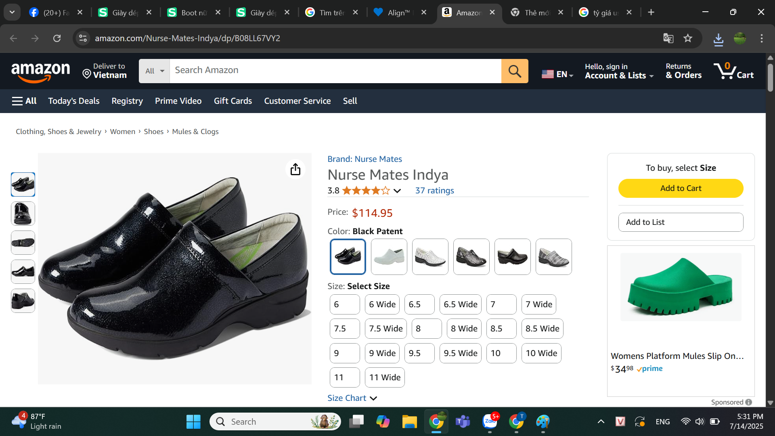Click the Amazon logo
The width and height of the screenshot is (775, 436).
[40, 72]
